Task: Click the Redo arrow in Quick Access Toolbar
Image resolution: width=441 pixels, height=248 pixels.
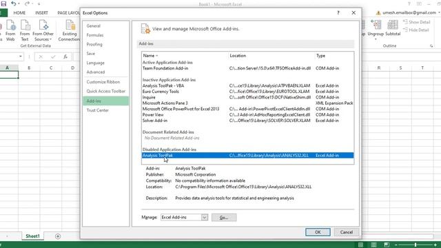Action: click(27, 3)
